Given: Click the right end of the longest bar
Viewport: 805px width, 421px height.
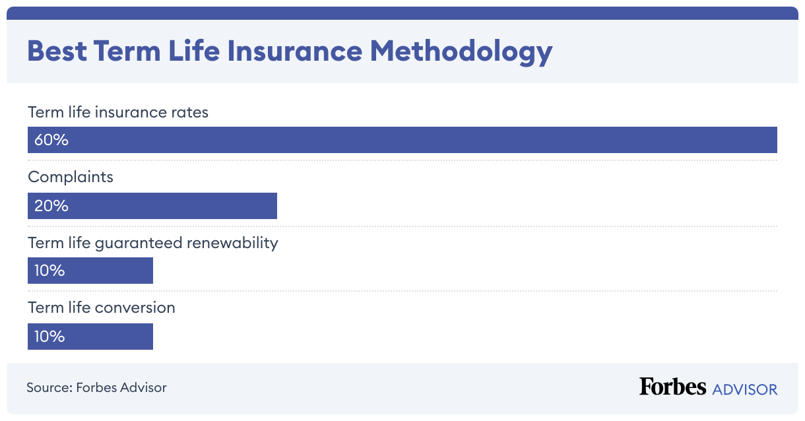Looking at the screenshot, I should 772,140.
